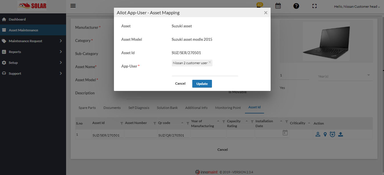This screenshot has width=384, height=175.
Task: Click the add-reminder alarm icon in the Action column
Action: [x=332, y=134]
